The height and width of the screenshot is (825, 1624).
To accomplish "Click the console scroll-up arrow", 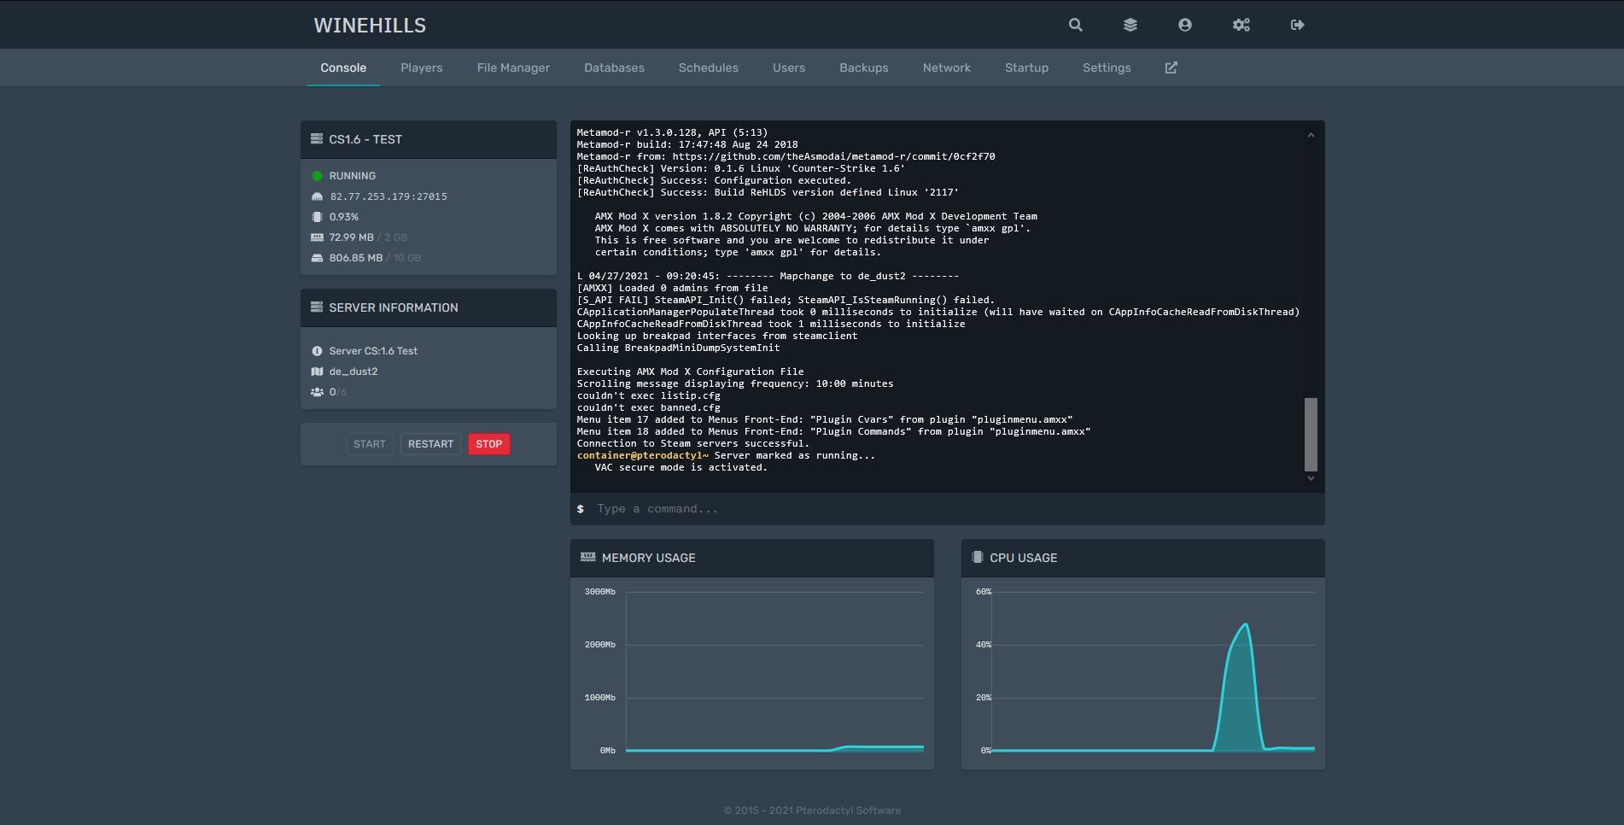I will coord(1311,135).
